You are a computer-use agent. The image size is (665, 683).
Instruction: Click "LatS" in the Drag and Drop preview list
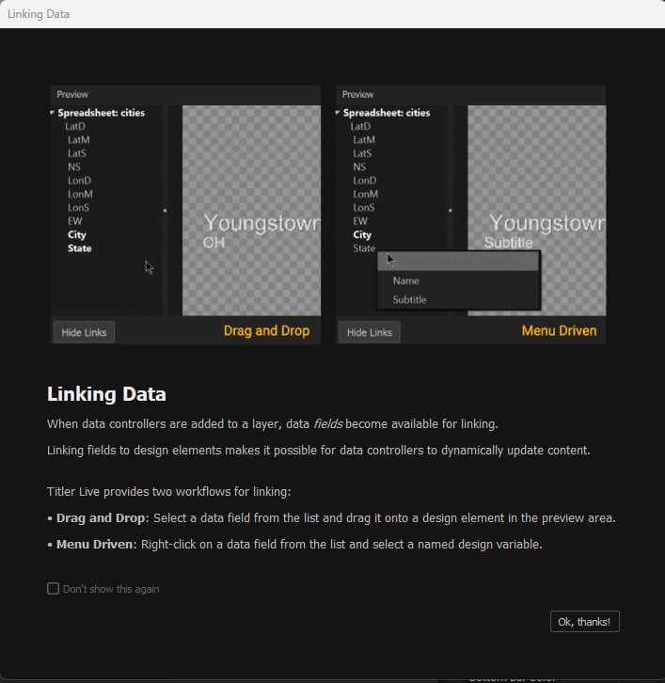(77, 153)
